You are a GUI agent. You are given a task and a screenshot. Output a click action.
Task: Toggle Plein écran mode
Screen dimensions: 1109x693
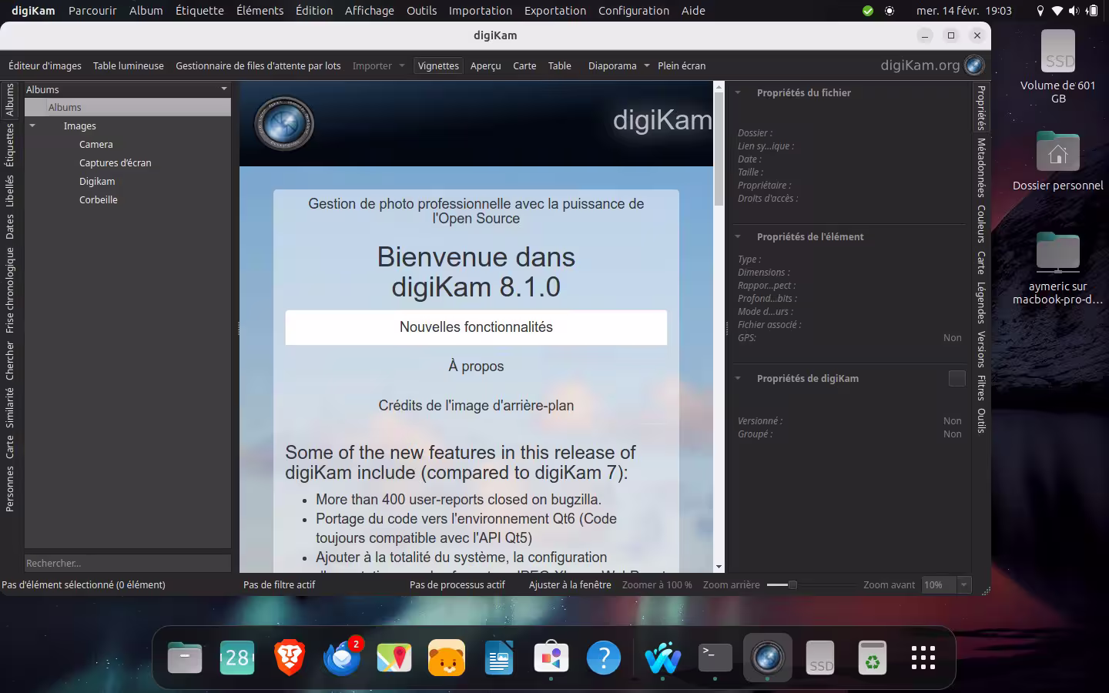[x=682, y=65]
